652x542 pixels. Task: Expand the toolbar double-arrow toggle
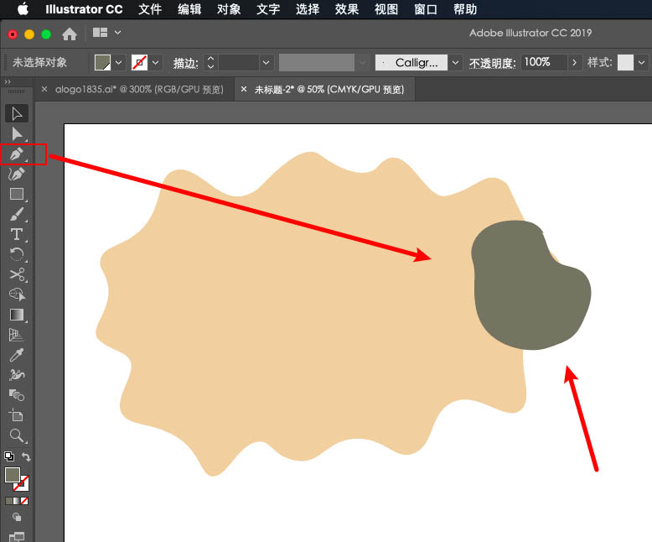(8, 82)
